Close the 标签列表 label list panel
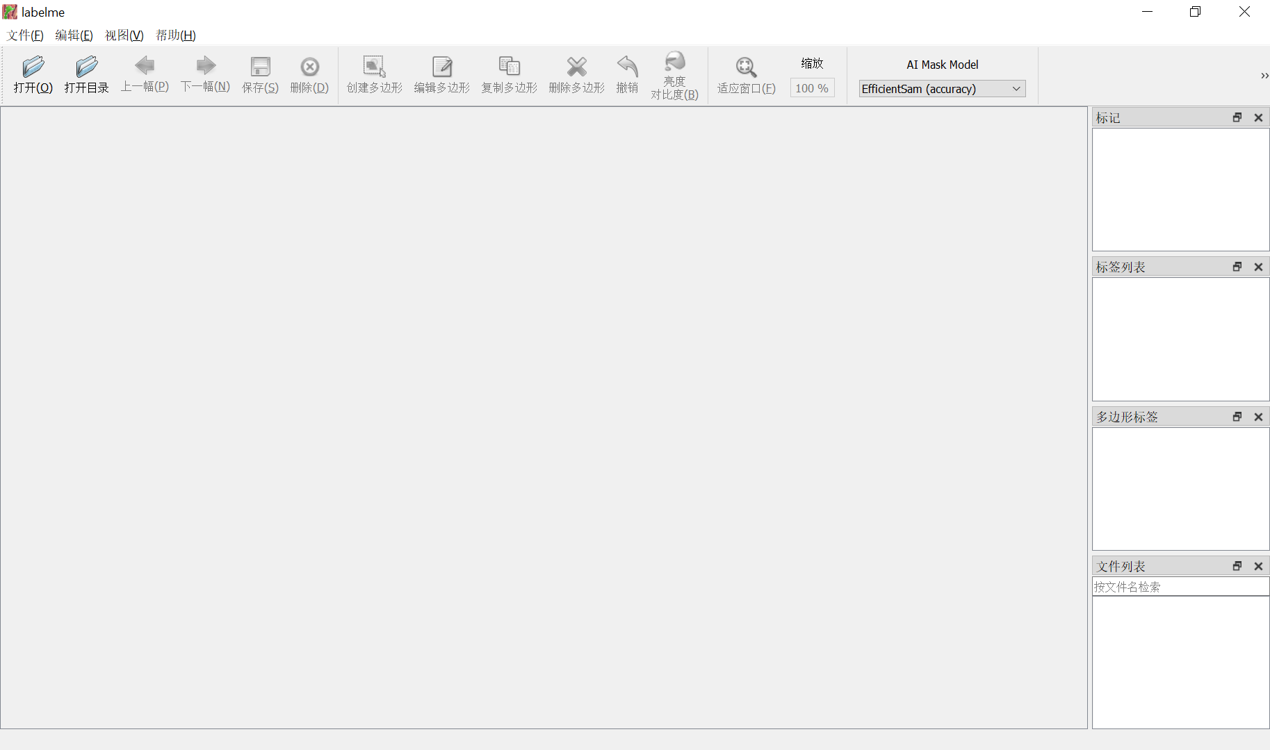This screenshot has width=1270, height=750. [x=1258, y=267]
